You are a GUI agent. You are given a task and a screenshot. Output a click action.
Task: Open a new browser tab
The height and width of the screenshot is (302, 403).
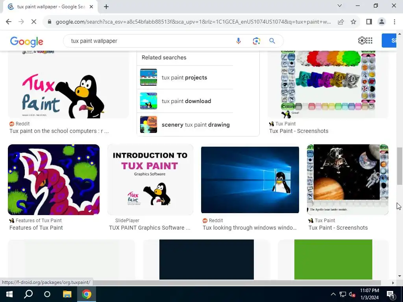click(106, 7)
